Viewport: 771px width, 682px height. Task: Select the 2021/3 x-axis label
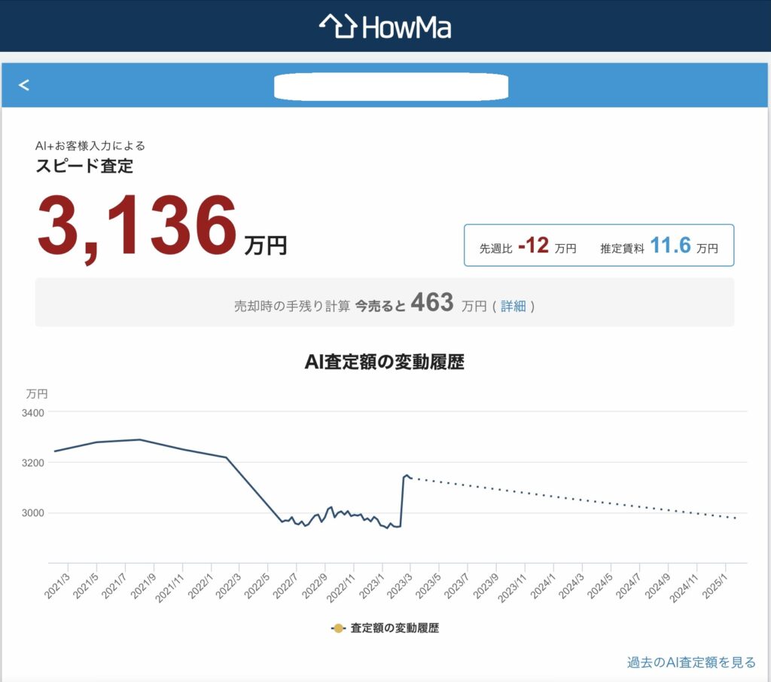coord(57,586)
